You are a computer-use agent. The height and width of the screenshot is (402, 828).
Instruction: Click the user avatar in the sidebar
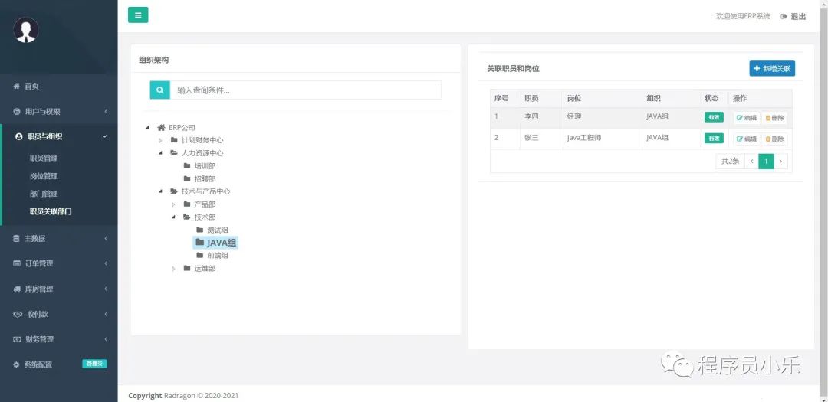26,30
